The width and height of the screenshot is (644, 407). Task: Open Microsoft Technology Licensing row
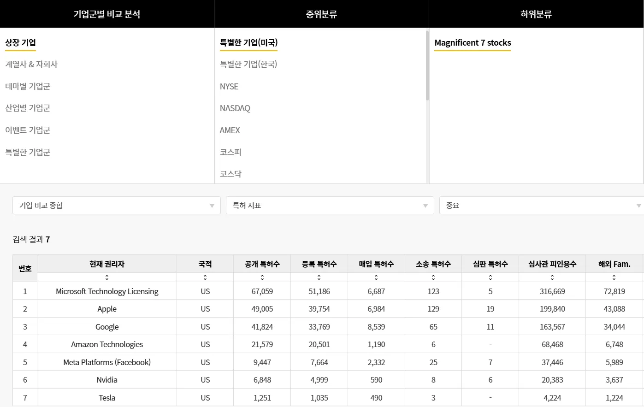coord(107,291)
